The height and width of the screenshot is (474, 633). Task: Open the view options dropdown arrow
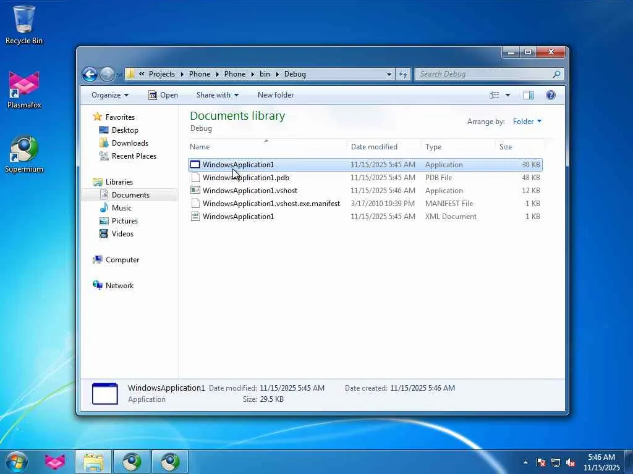coord(508,95)
